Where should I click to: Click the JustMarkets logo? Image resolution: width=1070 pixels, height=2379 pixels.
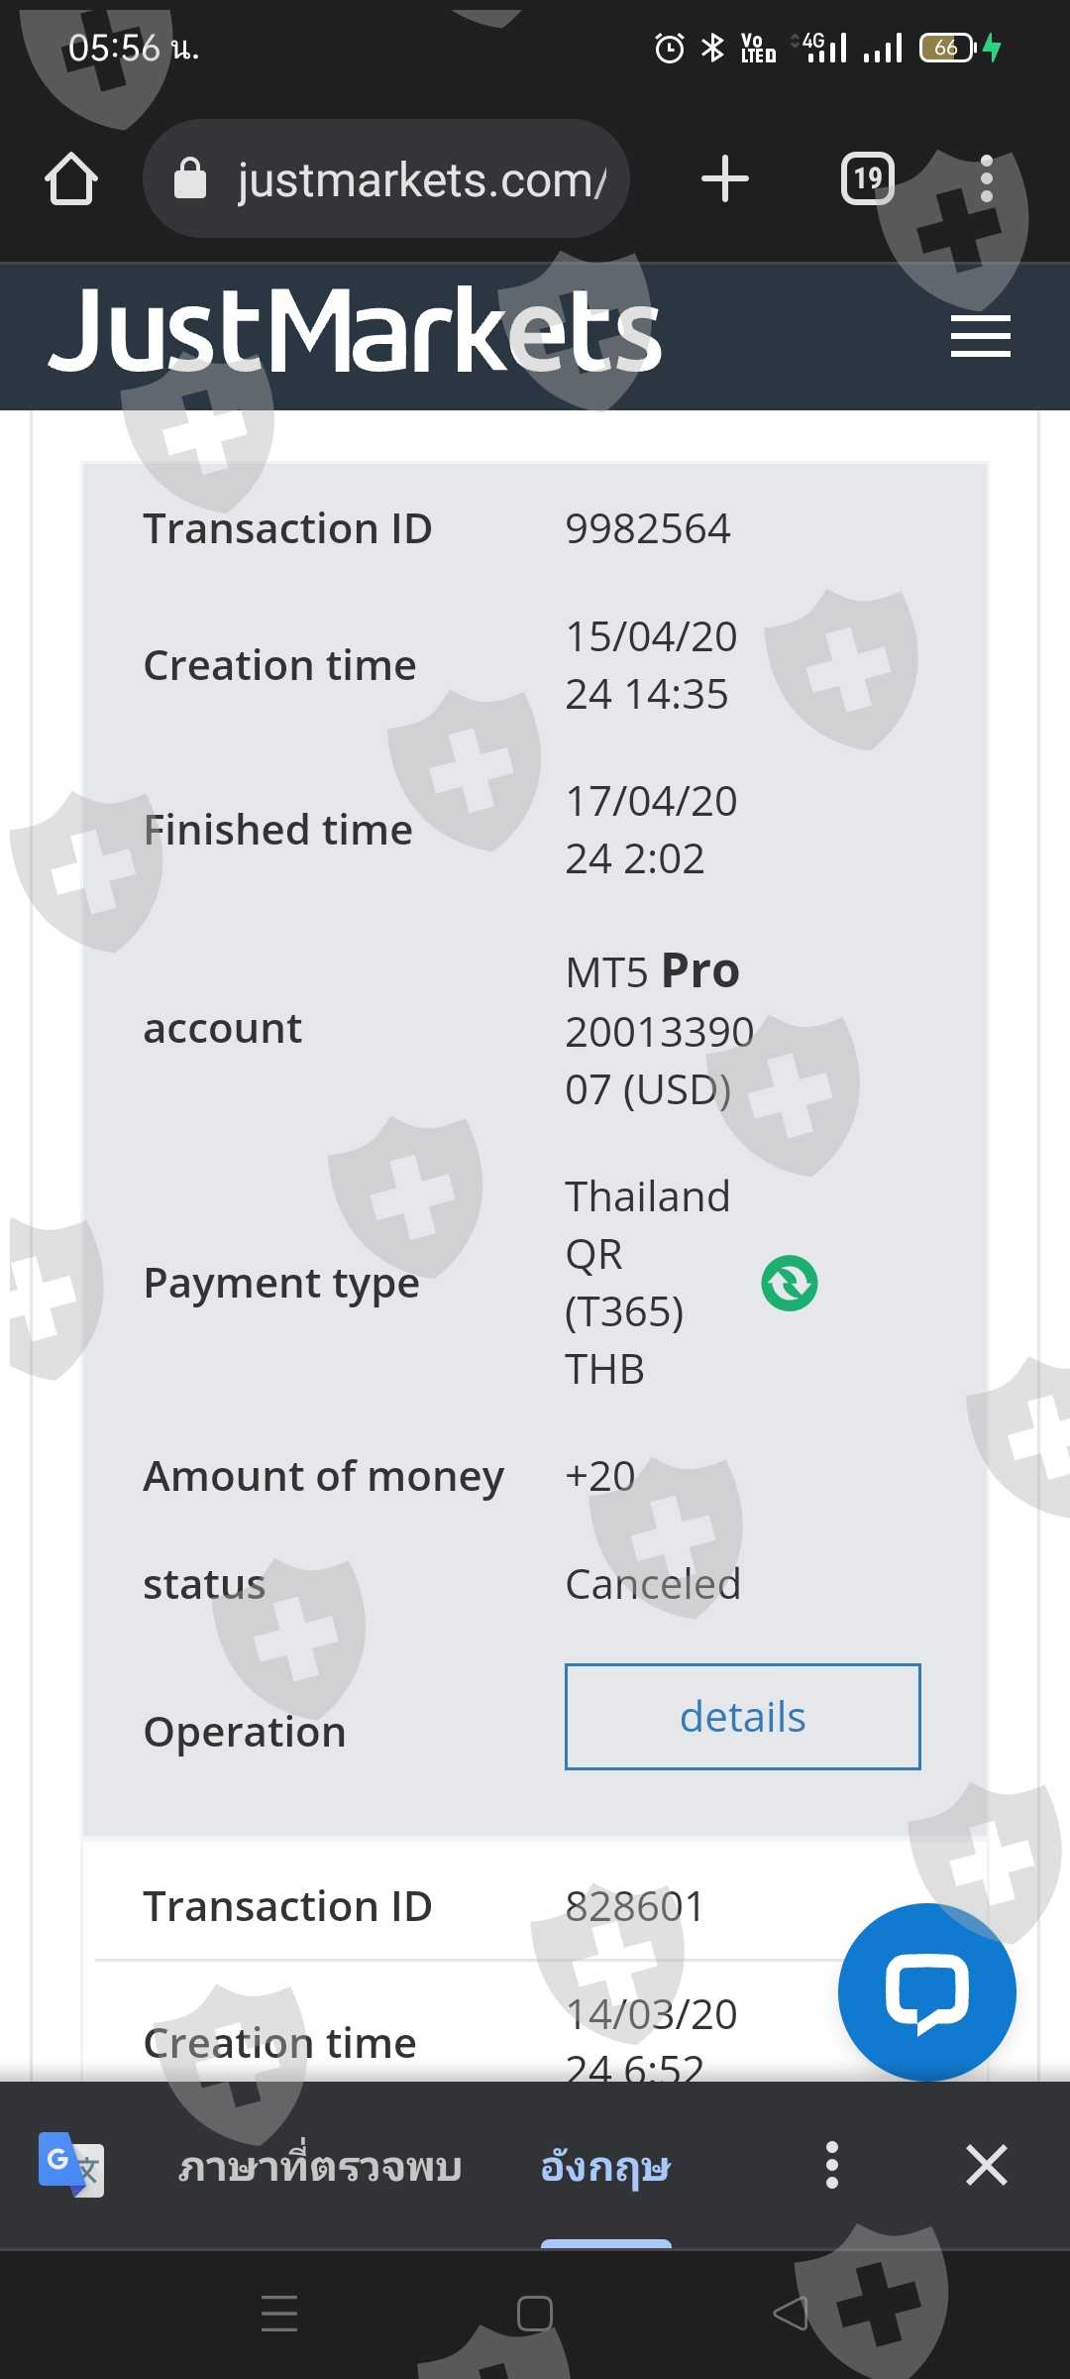[x=354, y=332]
